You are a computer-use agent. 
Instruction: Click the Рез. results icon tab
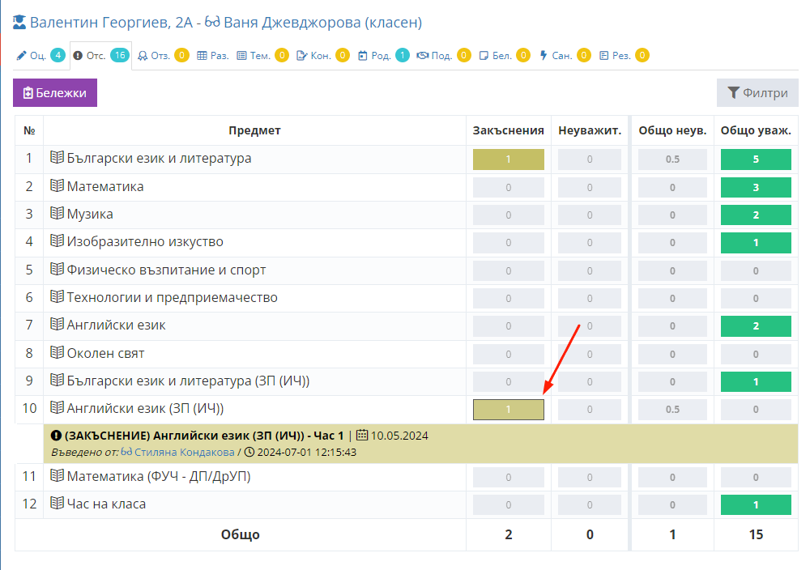[603, 56]
